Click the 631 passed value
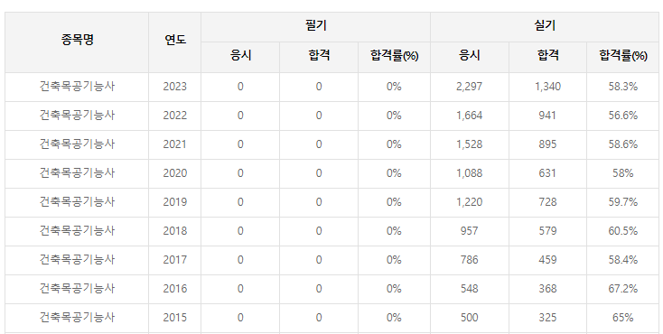 click(547, 173)
